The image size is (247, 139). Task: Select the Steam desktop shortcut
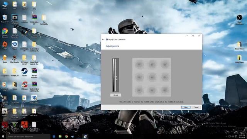24,72
